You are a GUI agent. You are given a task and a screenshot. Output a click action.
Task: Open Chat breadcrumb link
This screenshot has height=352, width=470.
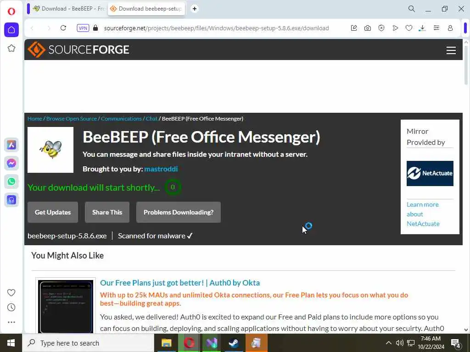coord(151,119)
